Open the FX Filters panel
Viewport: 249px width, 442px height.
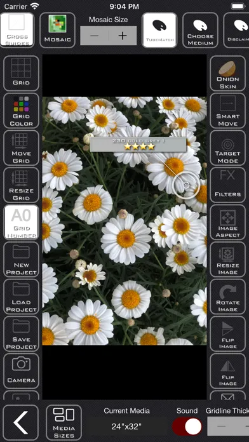click(x=227, y=185)
